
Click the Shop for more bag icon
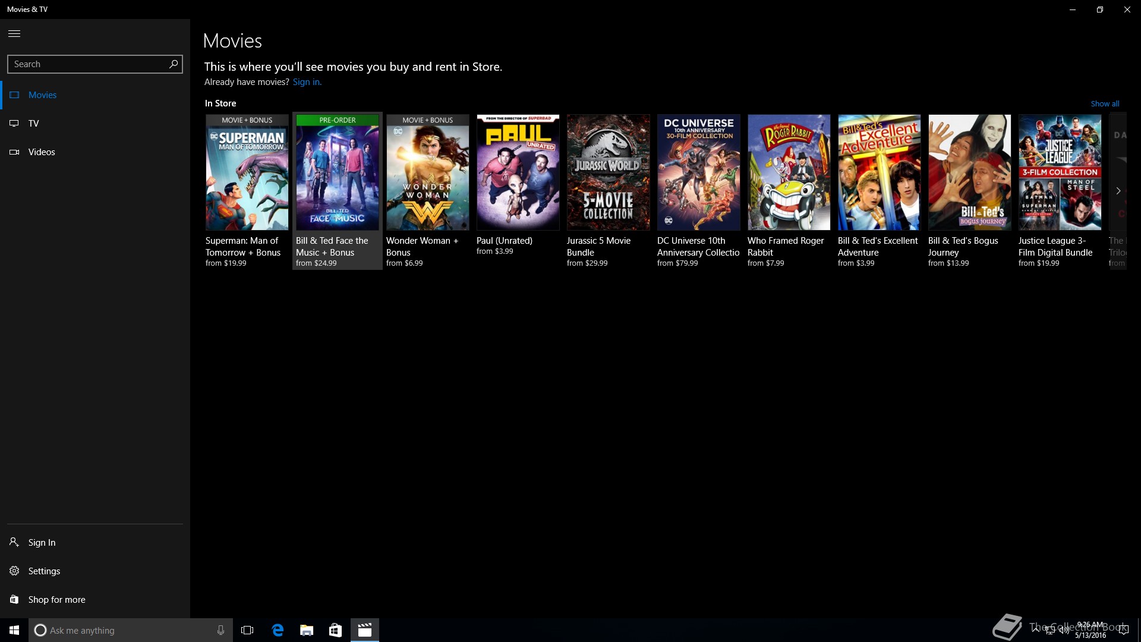[14, 599]
